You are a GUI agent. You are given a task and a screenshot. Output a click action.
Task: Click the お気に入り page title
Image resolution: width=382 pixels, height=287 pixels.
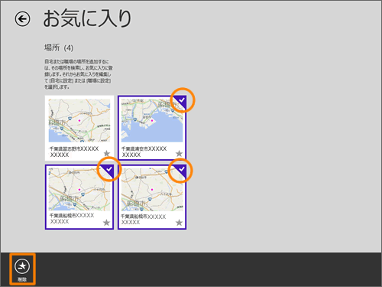click(87, 18)
